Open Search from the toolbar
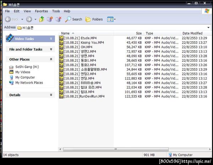The height and width of the screenshot is (165, 213). tap(73, 19)
